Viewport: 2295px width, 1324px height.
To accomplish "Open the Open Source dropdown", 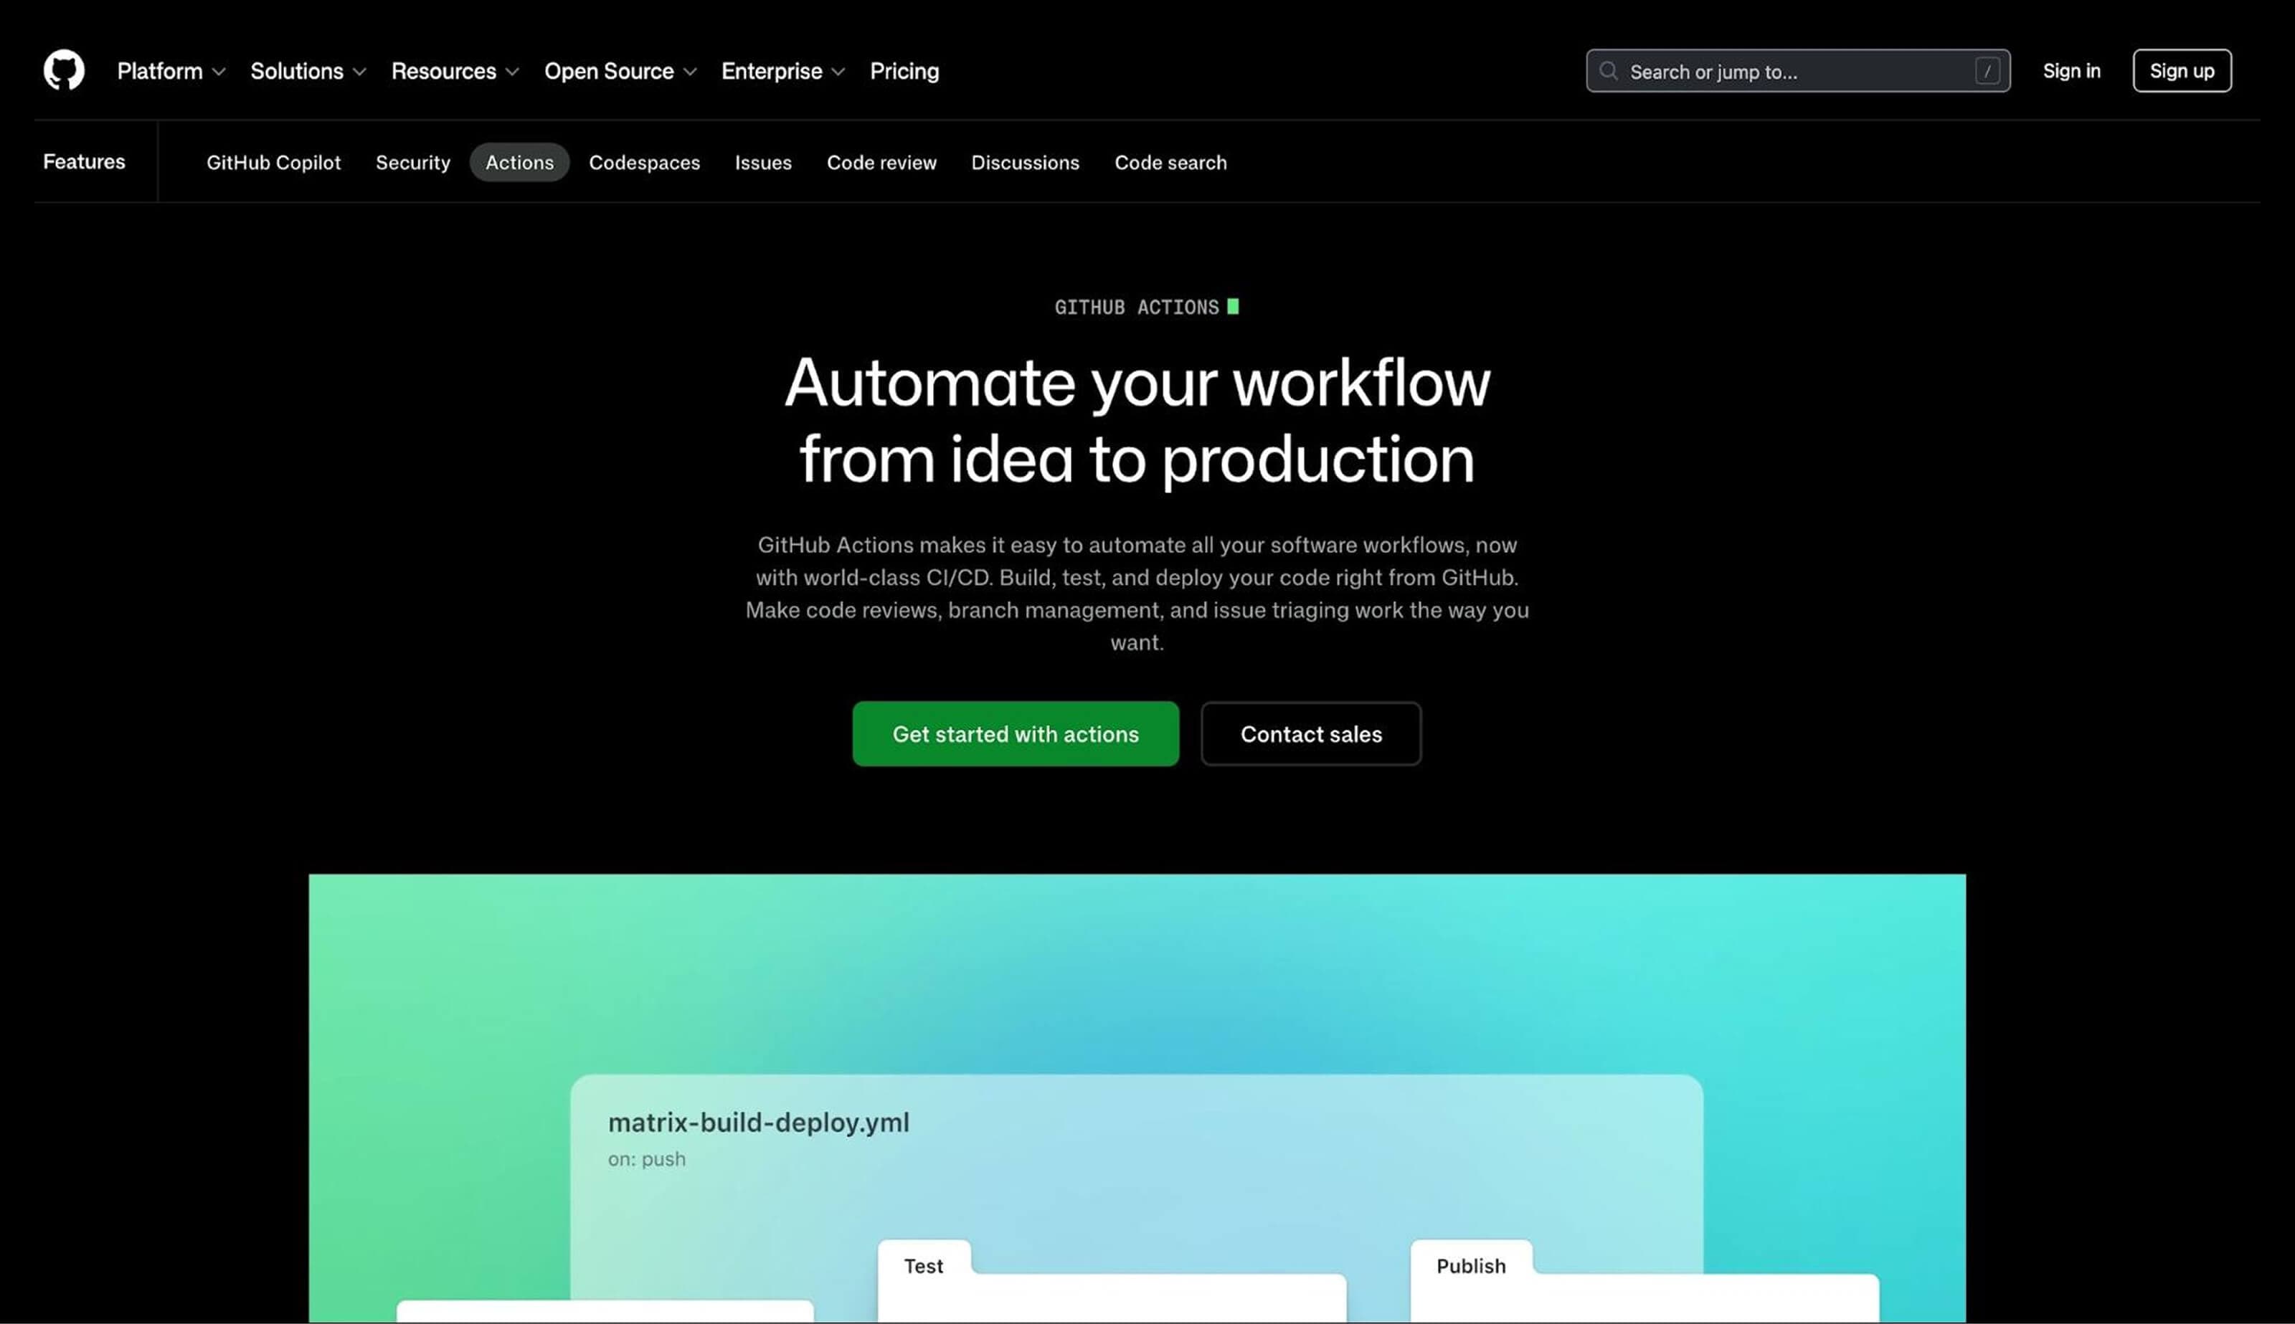I will (620, 71).
